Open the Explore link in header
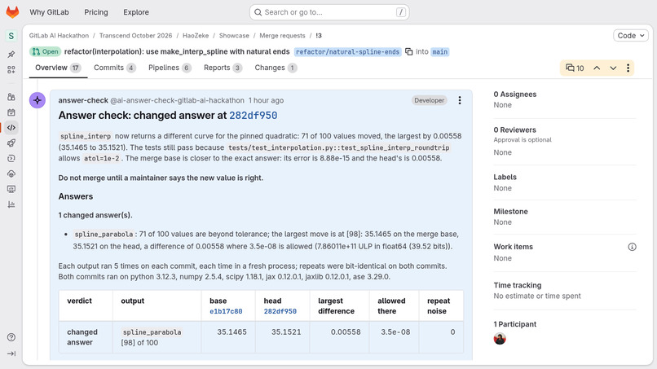 (136, 12)
